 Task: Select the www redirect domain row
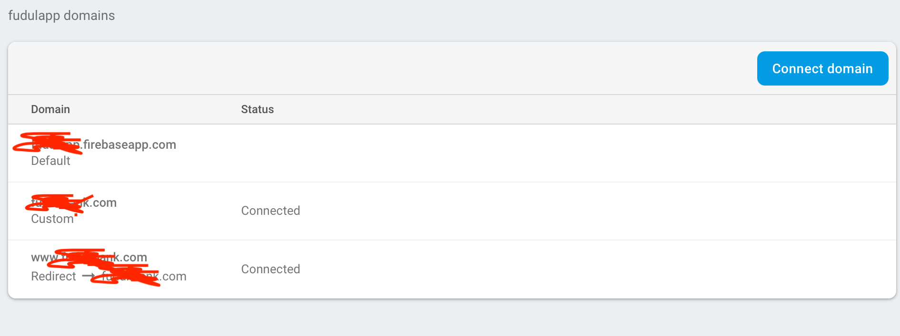coord(190,269)
